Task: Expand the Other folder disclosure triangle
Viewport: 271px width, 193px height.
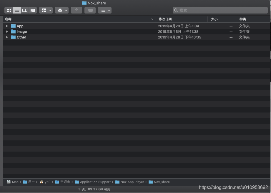Action: pos(7,37)
